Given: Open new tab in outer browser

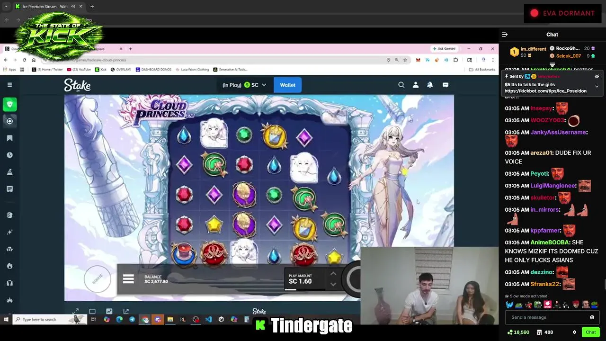Looking at the screenshot, I should pyautogui.click(x=92, y=7).
